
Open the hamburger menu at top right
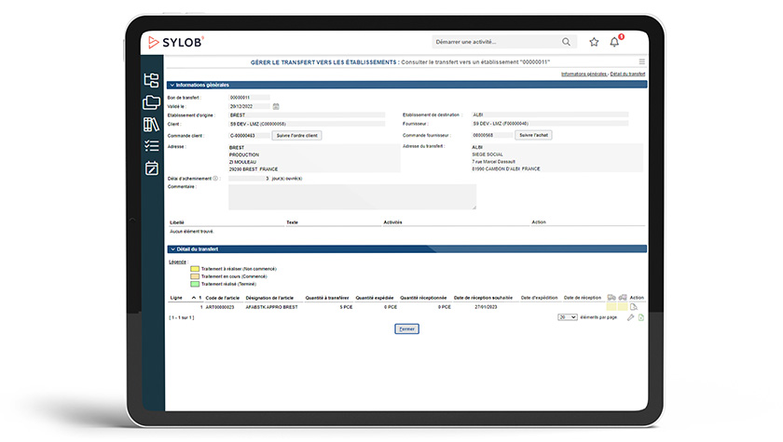641,61
